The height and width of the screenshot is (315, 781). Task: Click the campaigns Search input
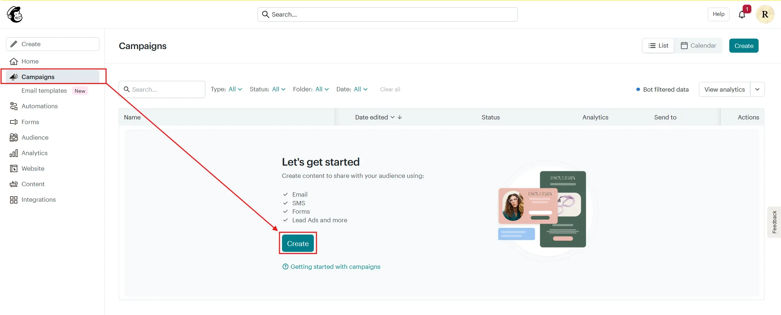click(x=162, y=89)
